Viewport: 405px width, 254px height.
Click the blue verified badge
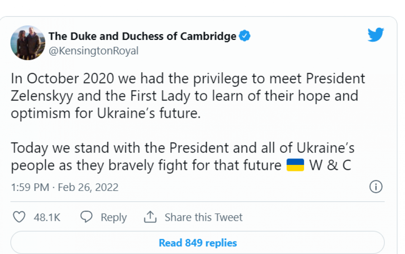(245, 36)
